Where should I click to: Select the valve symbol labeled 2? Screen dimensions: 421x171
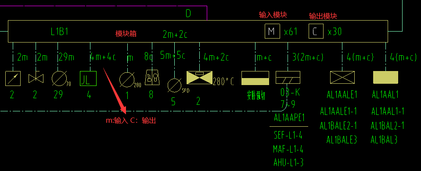point(36,78)
